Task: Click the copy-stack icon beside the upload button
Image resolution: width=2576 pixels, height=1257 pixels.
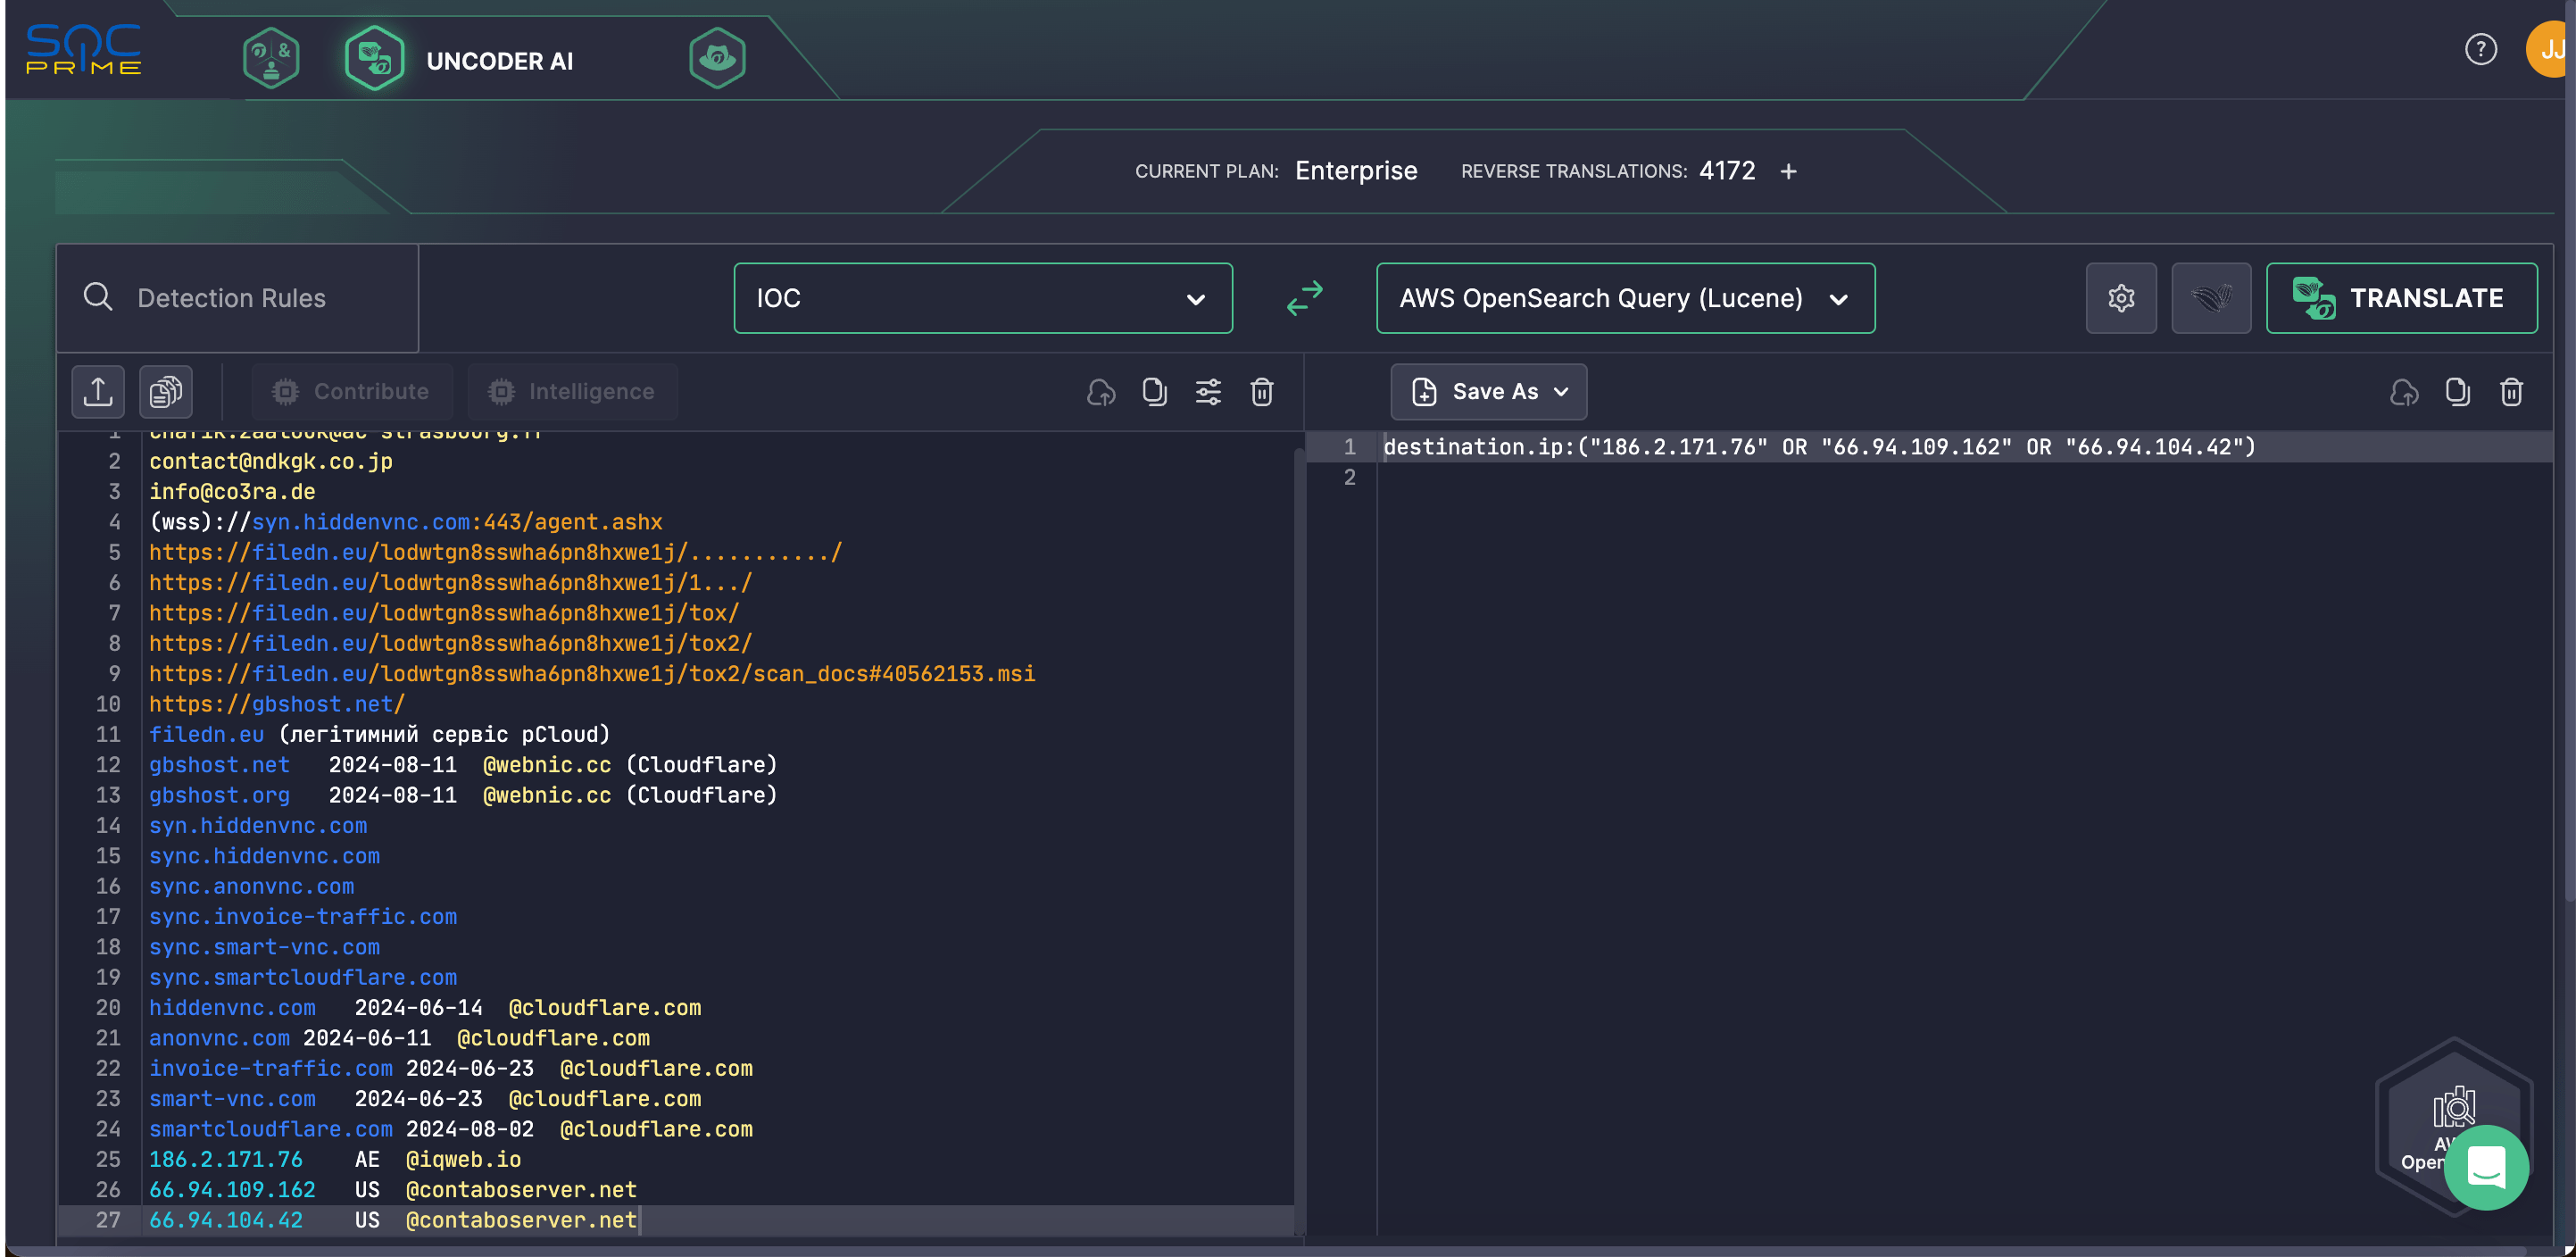Action: tap(166, 391)
